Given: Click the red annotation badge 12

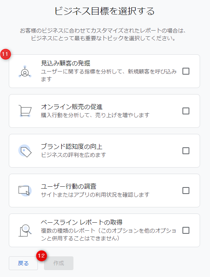Looking at the screenshot, I should [42, 256].
